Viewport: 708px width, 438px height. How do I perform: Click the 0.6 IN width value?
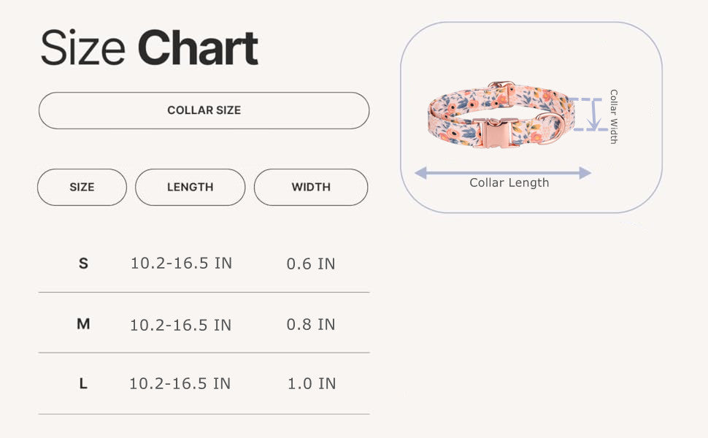click(311, 264)
